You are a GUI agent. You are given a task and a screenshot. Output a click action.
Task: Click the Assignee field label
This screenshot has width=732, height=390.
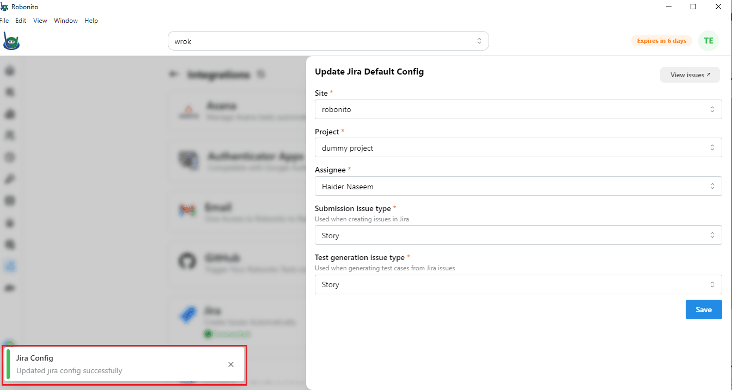330,170
